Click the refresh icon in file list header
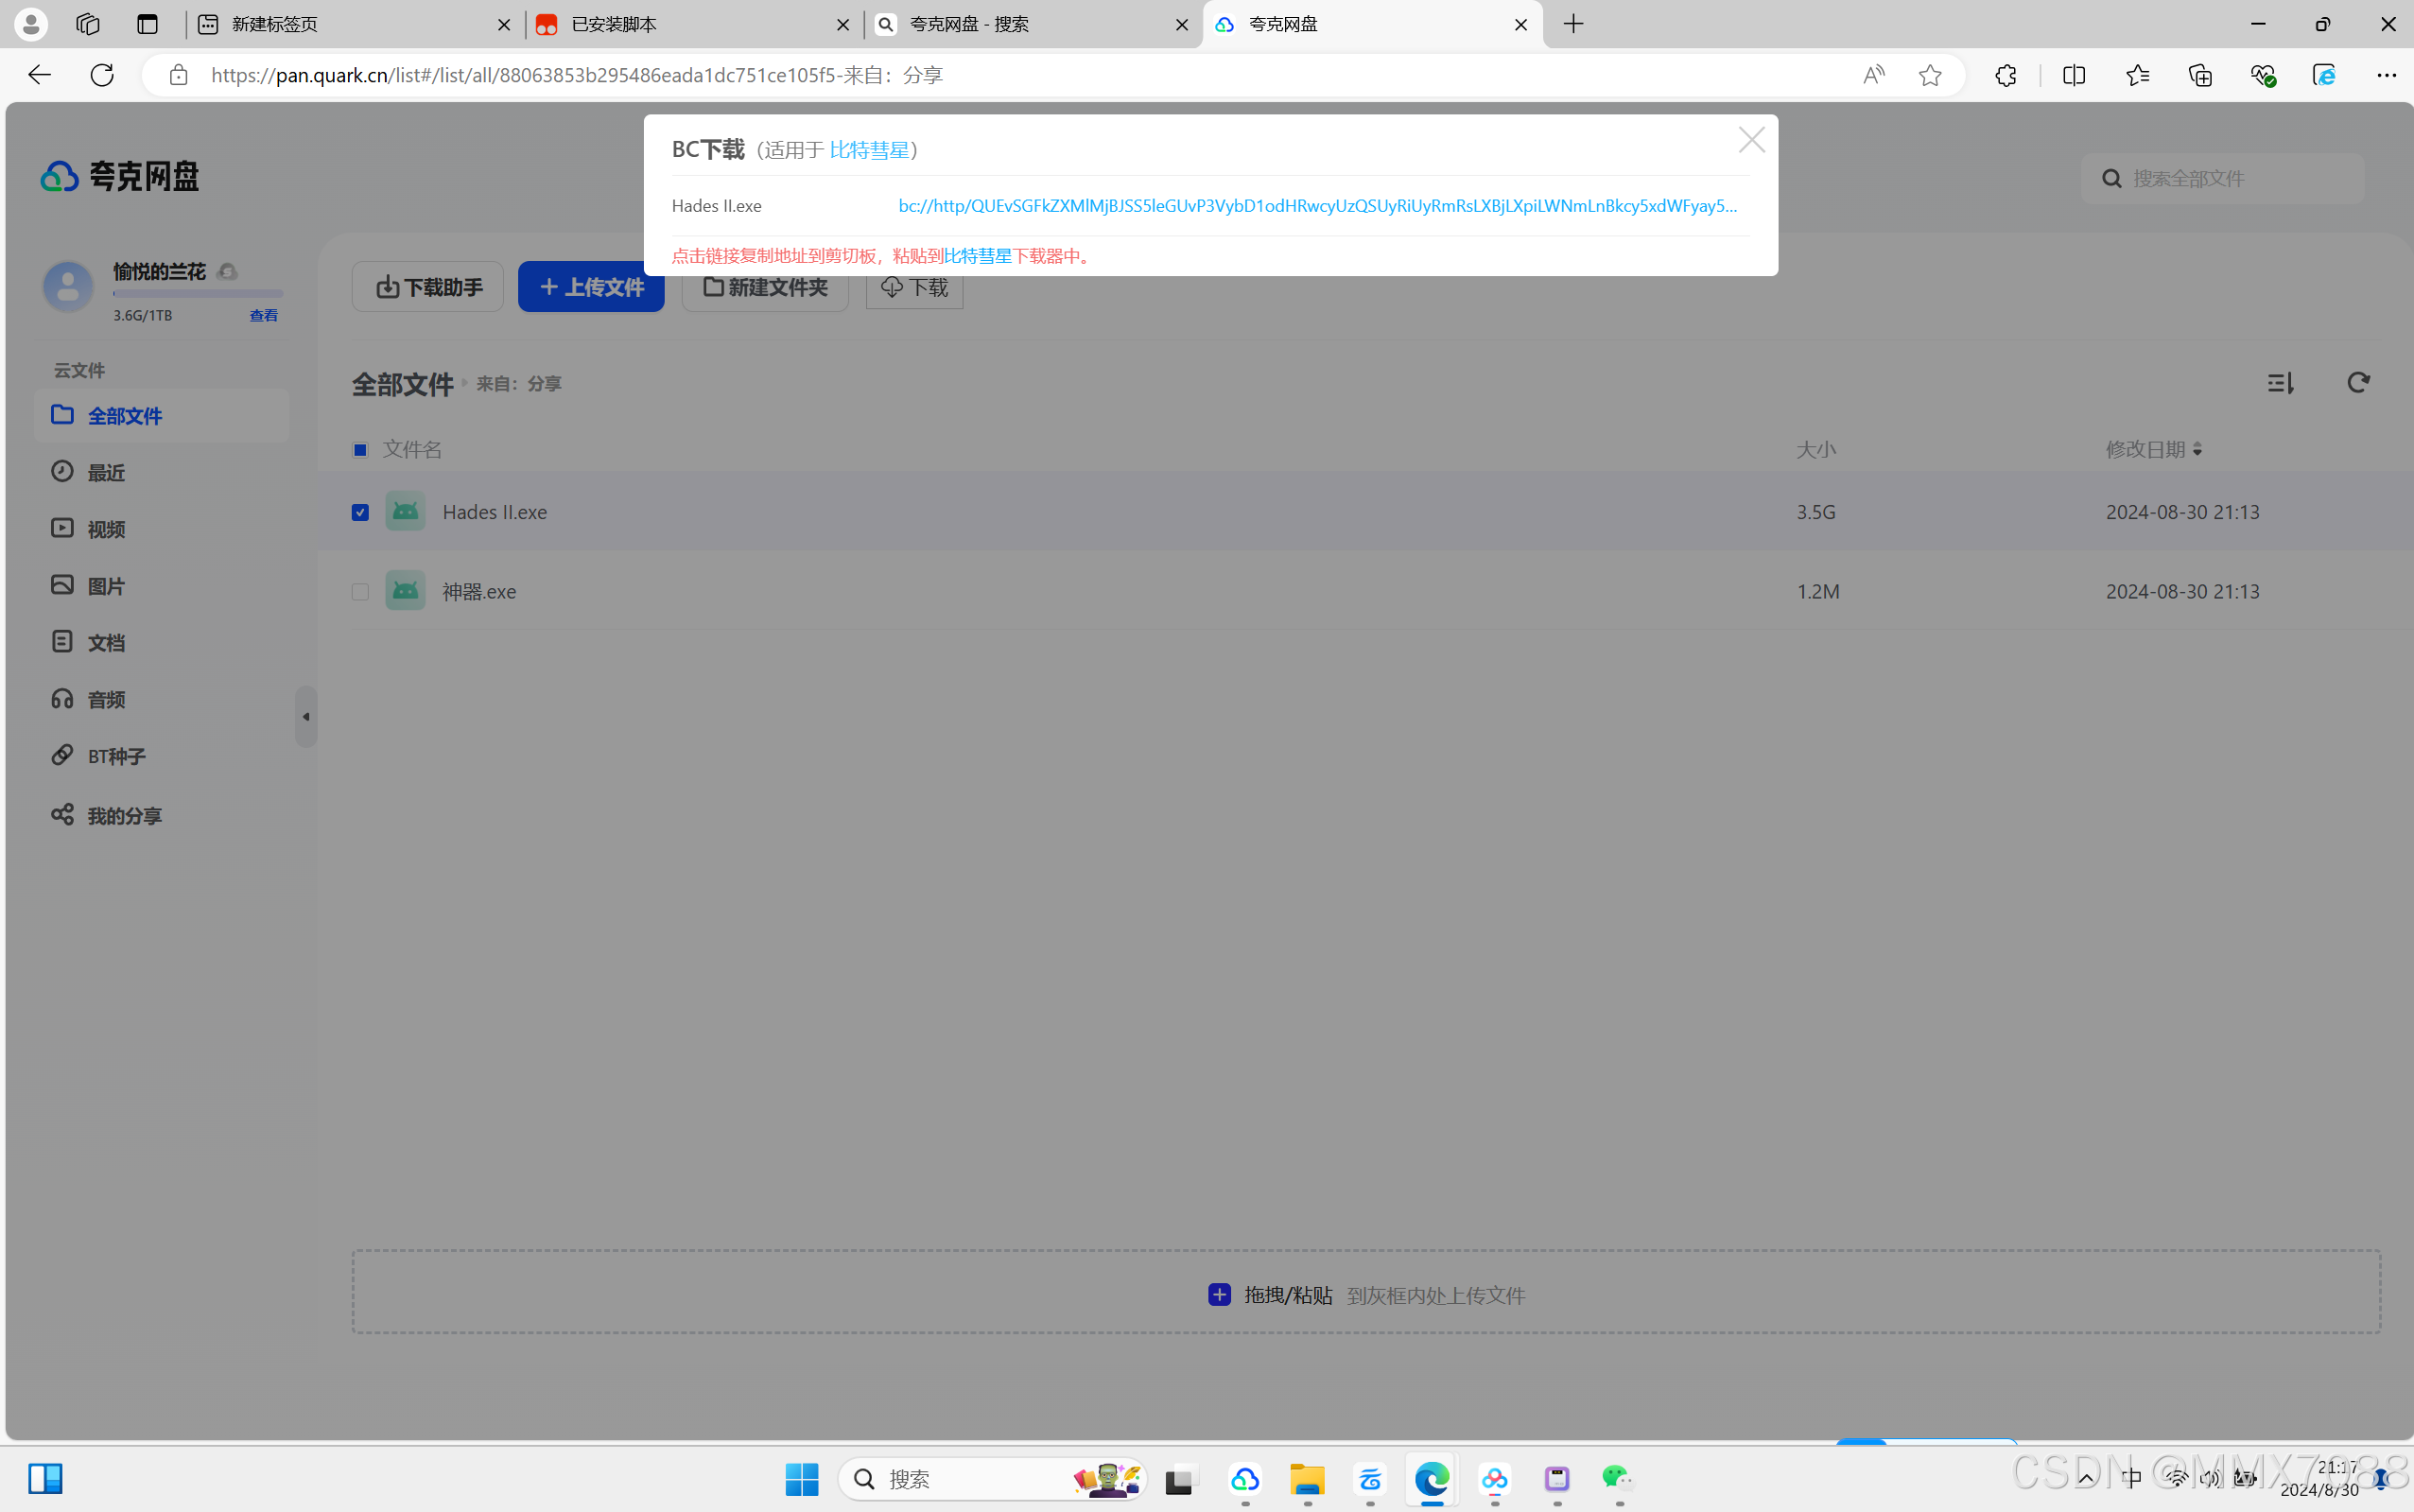2414x1512 pixels. point(2358,383)
